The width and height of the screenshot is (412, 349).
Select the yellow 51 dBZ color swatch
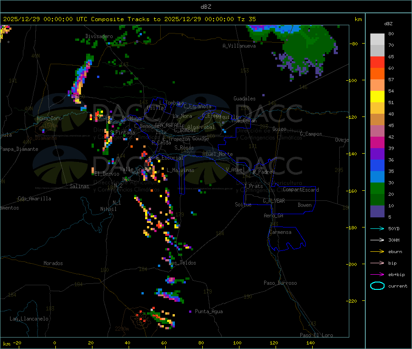(x=377, y=97)
